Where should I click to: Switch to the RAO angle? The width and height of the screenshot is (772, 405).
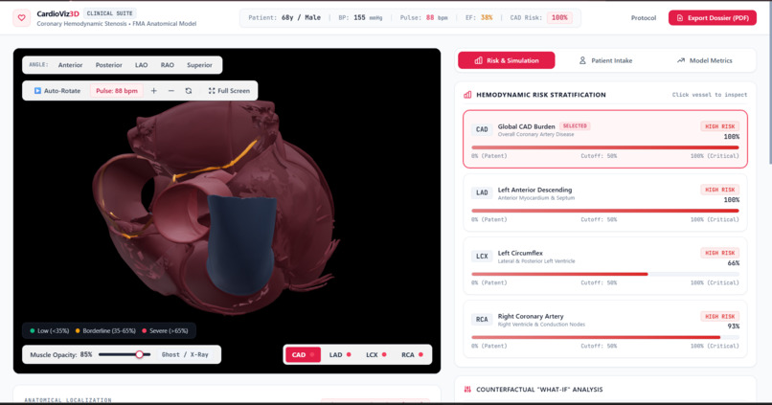[x=168, y=65]
